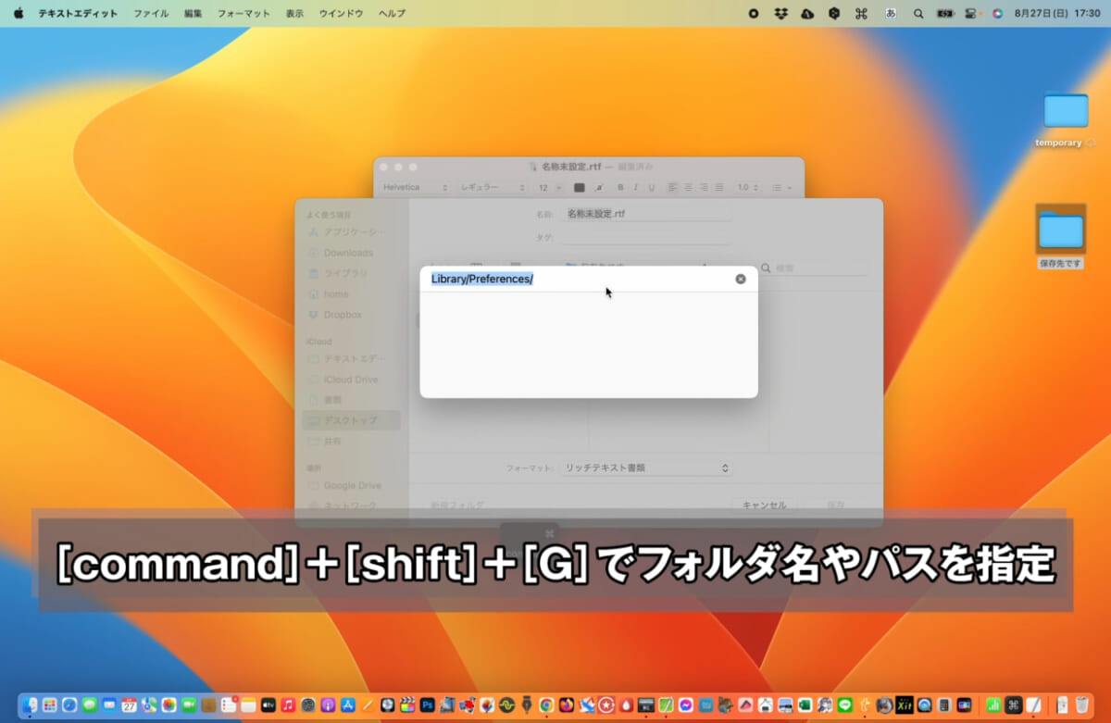Click the Library/Preferences/ path input field
This screenshot has width=1111, height=723.
click(580, 279)
